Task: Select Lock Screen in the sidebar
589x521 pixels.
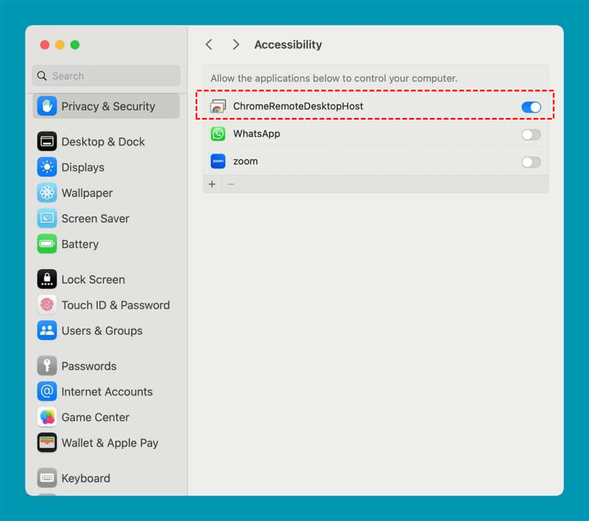Action: 106,279
